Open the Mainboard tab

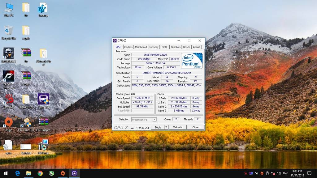tap(141, 47)
